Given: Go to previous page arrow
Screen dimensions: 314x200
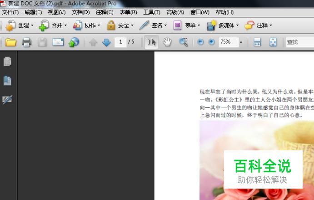Looking at the screenshot, I should click(93, 42).
